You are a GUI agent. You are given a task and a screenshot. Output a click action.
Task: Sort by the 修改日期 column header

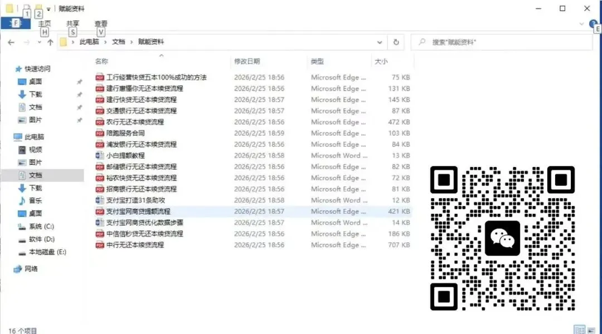click(x=247, y=61)
